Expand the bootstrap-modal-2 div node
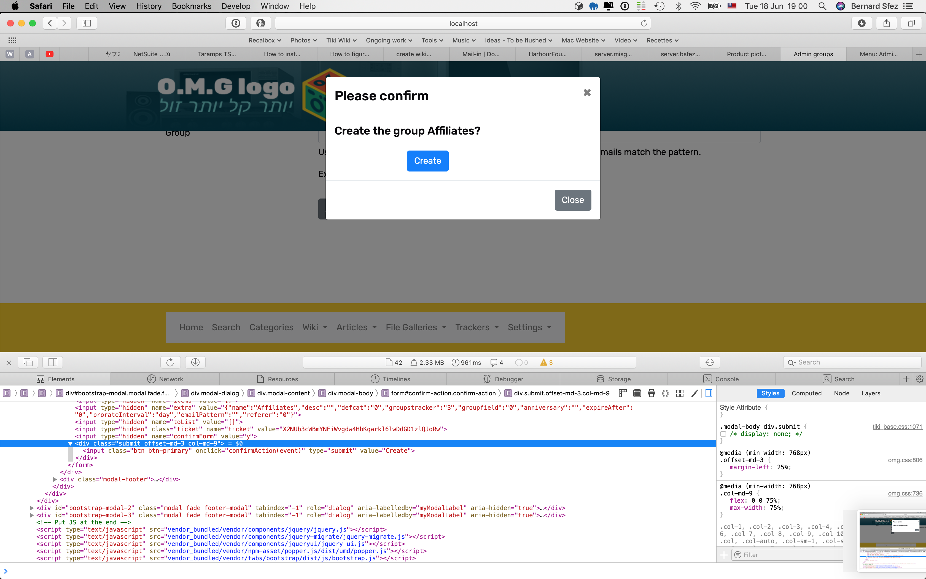The height and width of the screenshot is (579, 926). coord(32,508)
